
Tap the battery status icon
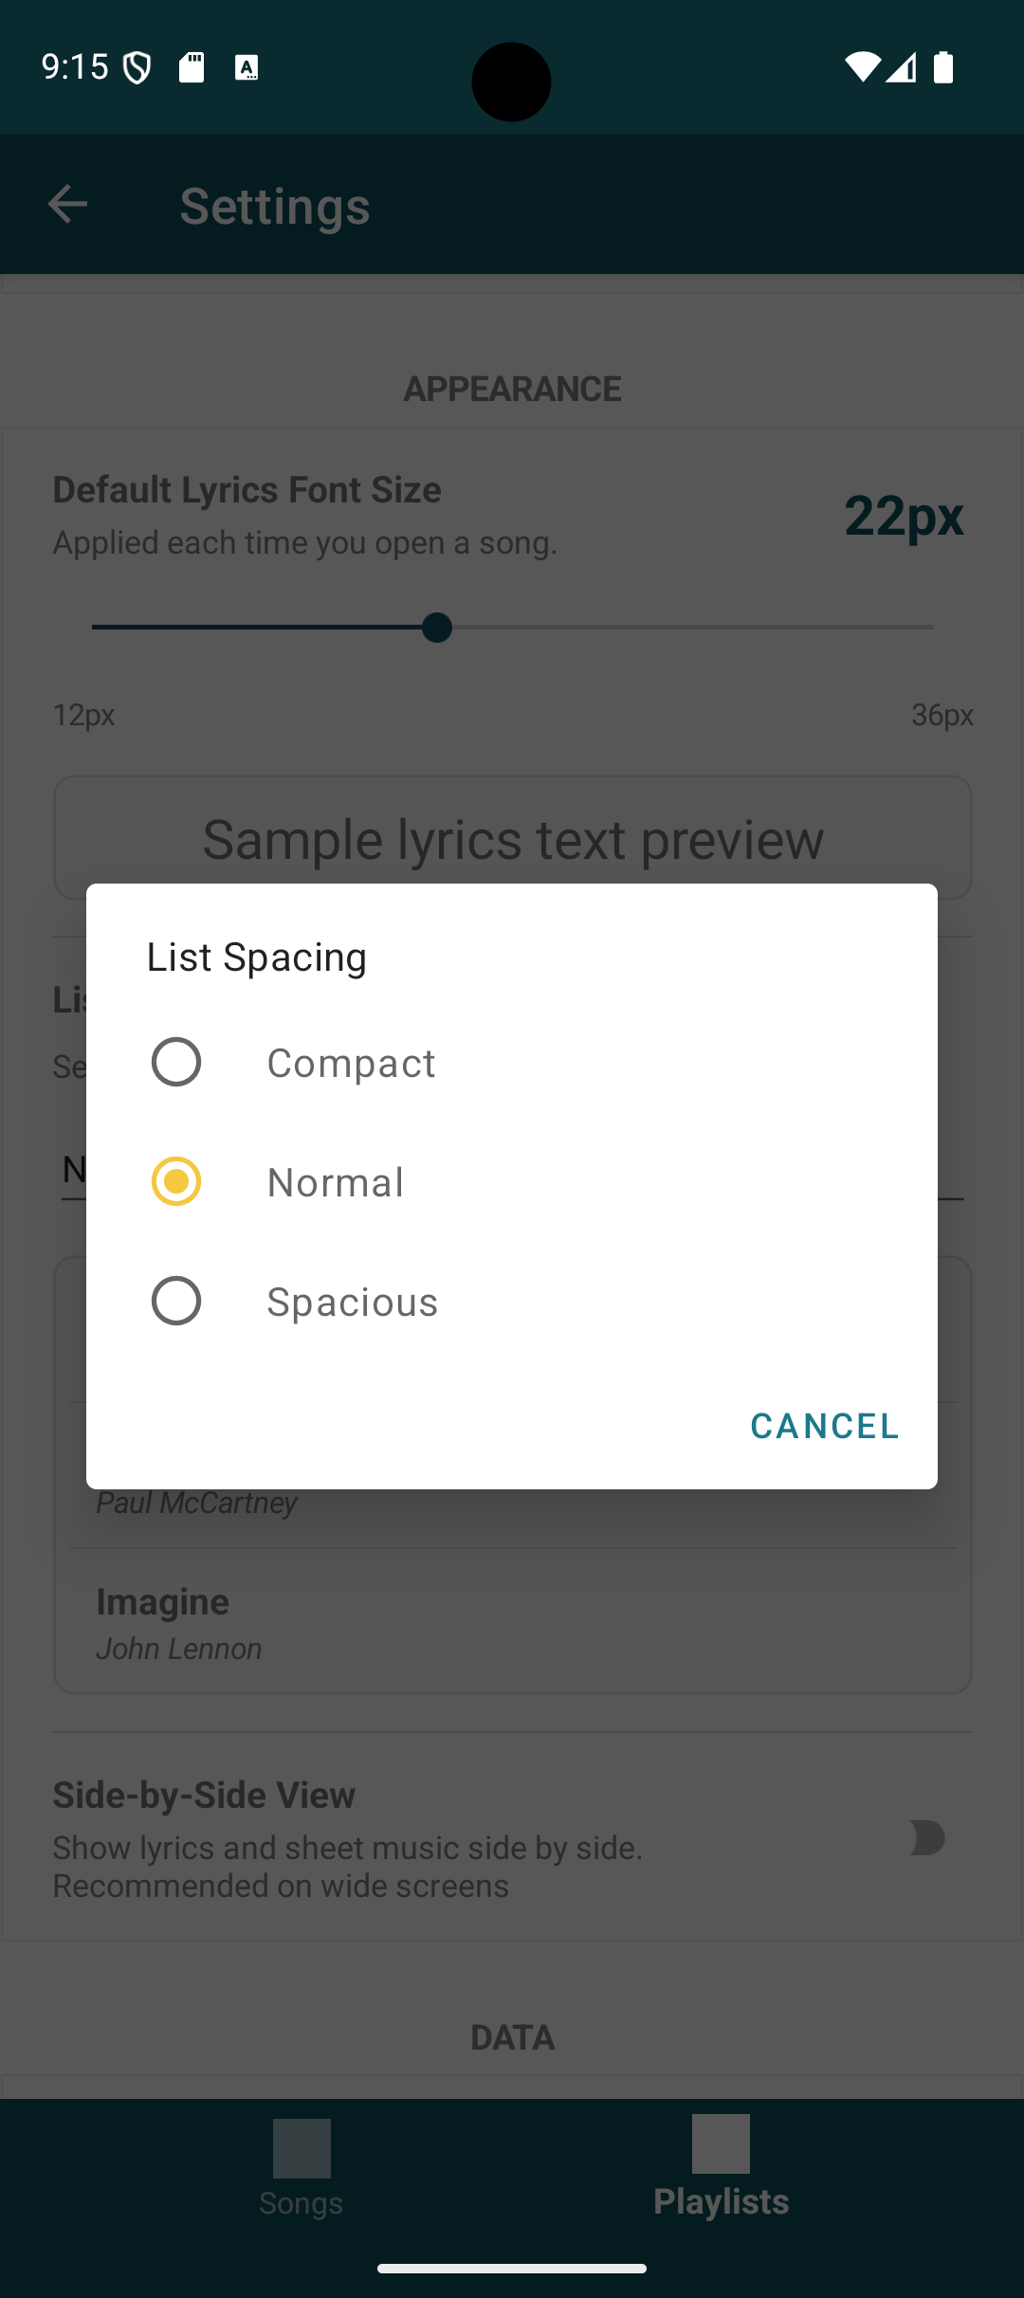tap(943, 67)
